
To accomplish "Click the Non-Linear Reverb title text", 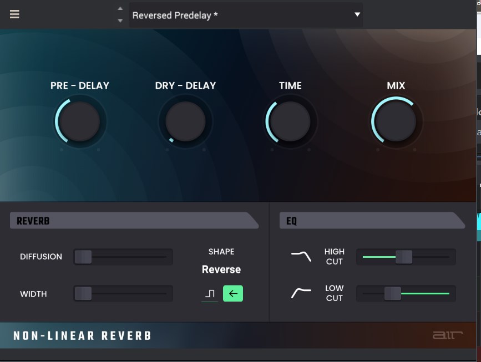I will click(83, 336).
